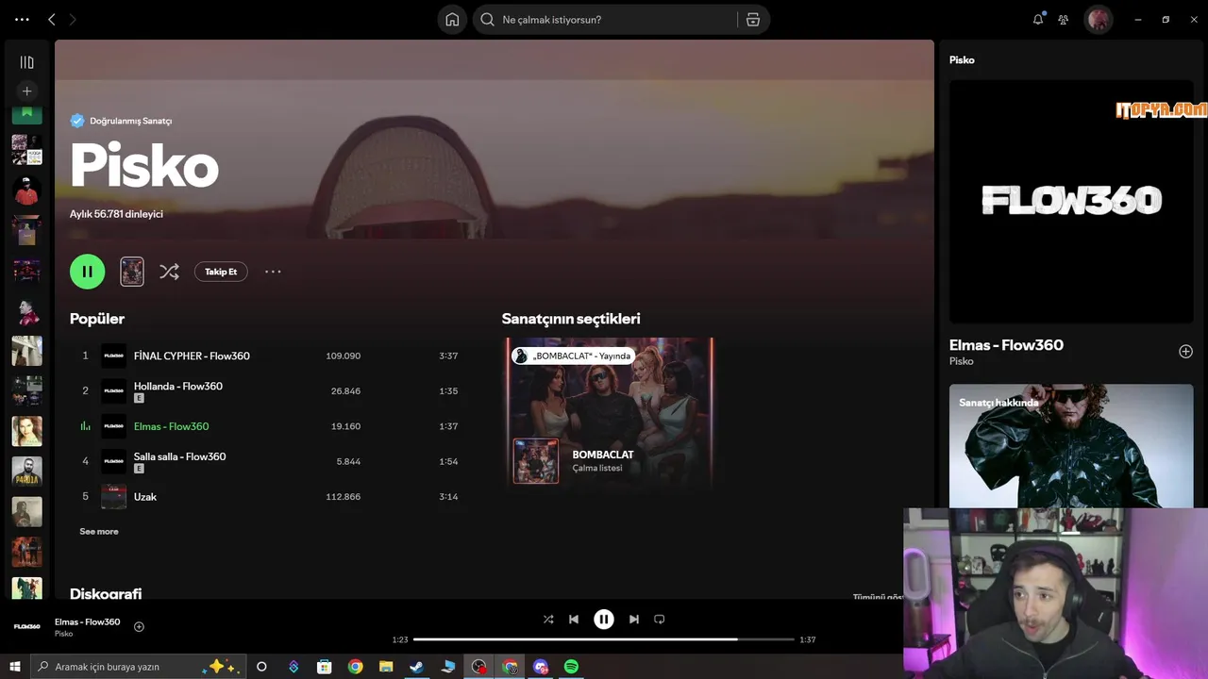Switch to Spotify in the taskbar
Screen dimensions: 1208x679
pyautogui.click(x=571, y=667)
